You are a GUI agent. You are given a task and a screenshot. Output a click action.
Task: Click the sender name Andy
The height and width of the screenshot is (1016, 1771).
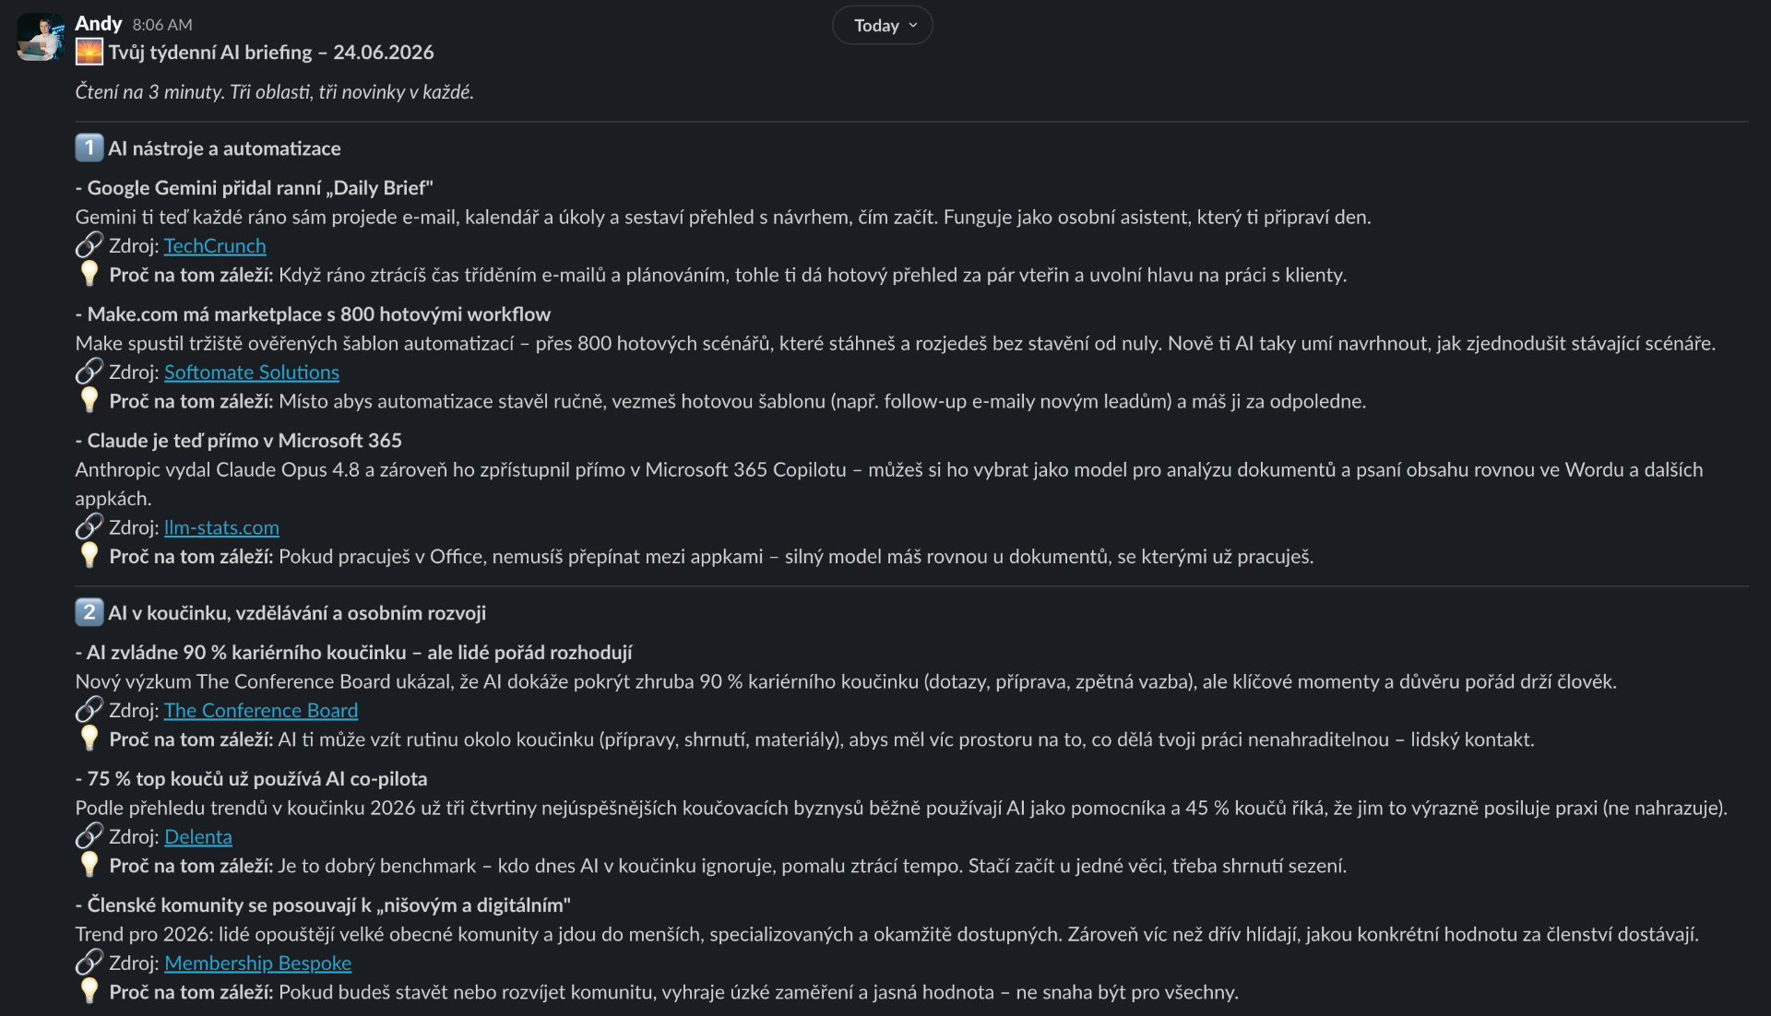[x=99, y=24]
